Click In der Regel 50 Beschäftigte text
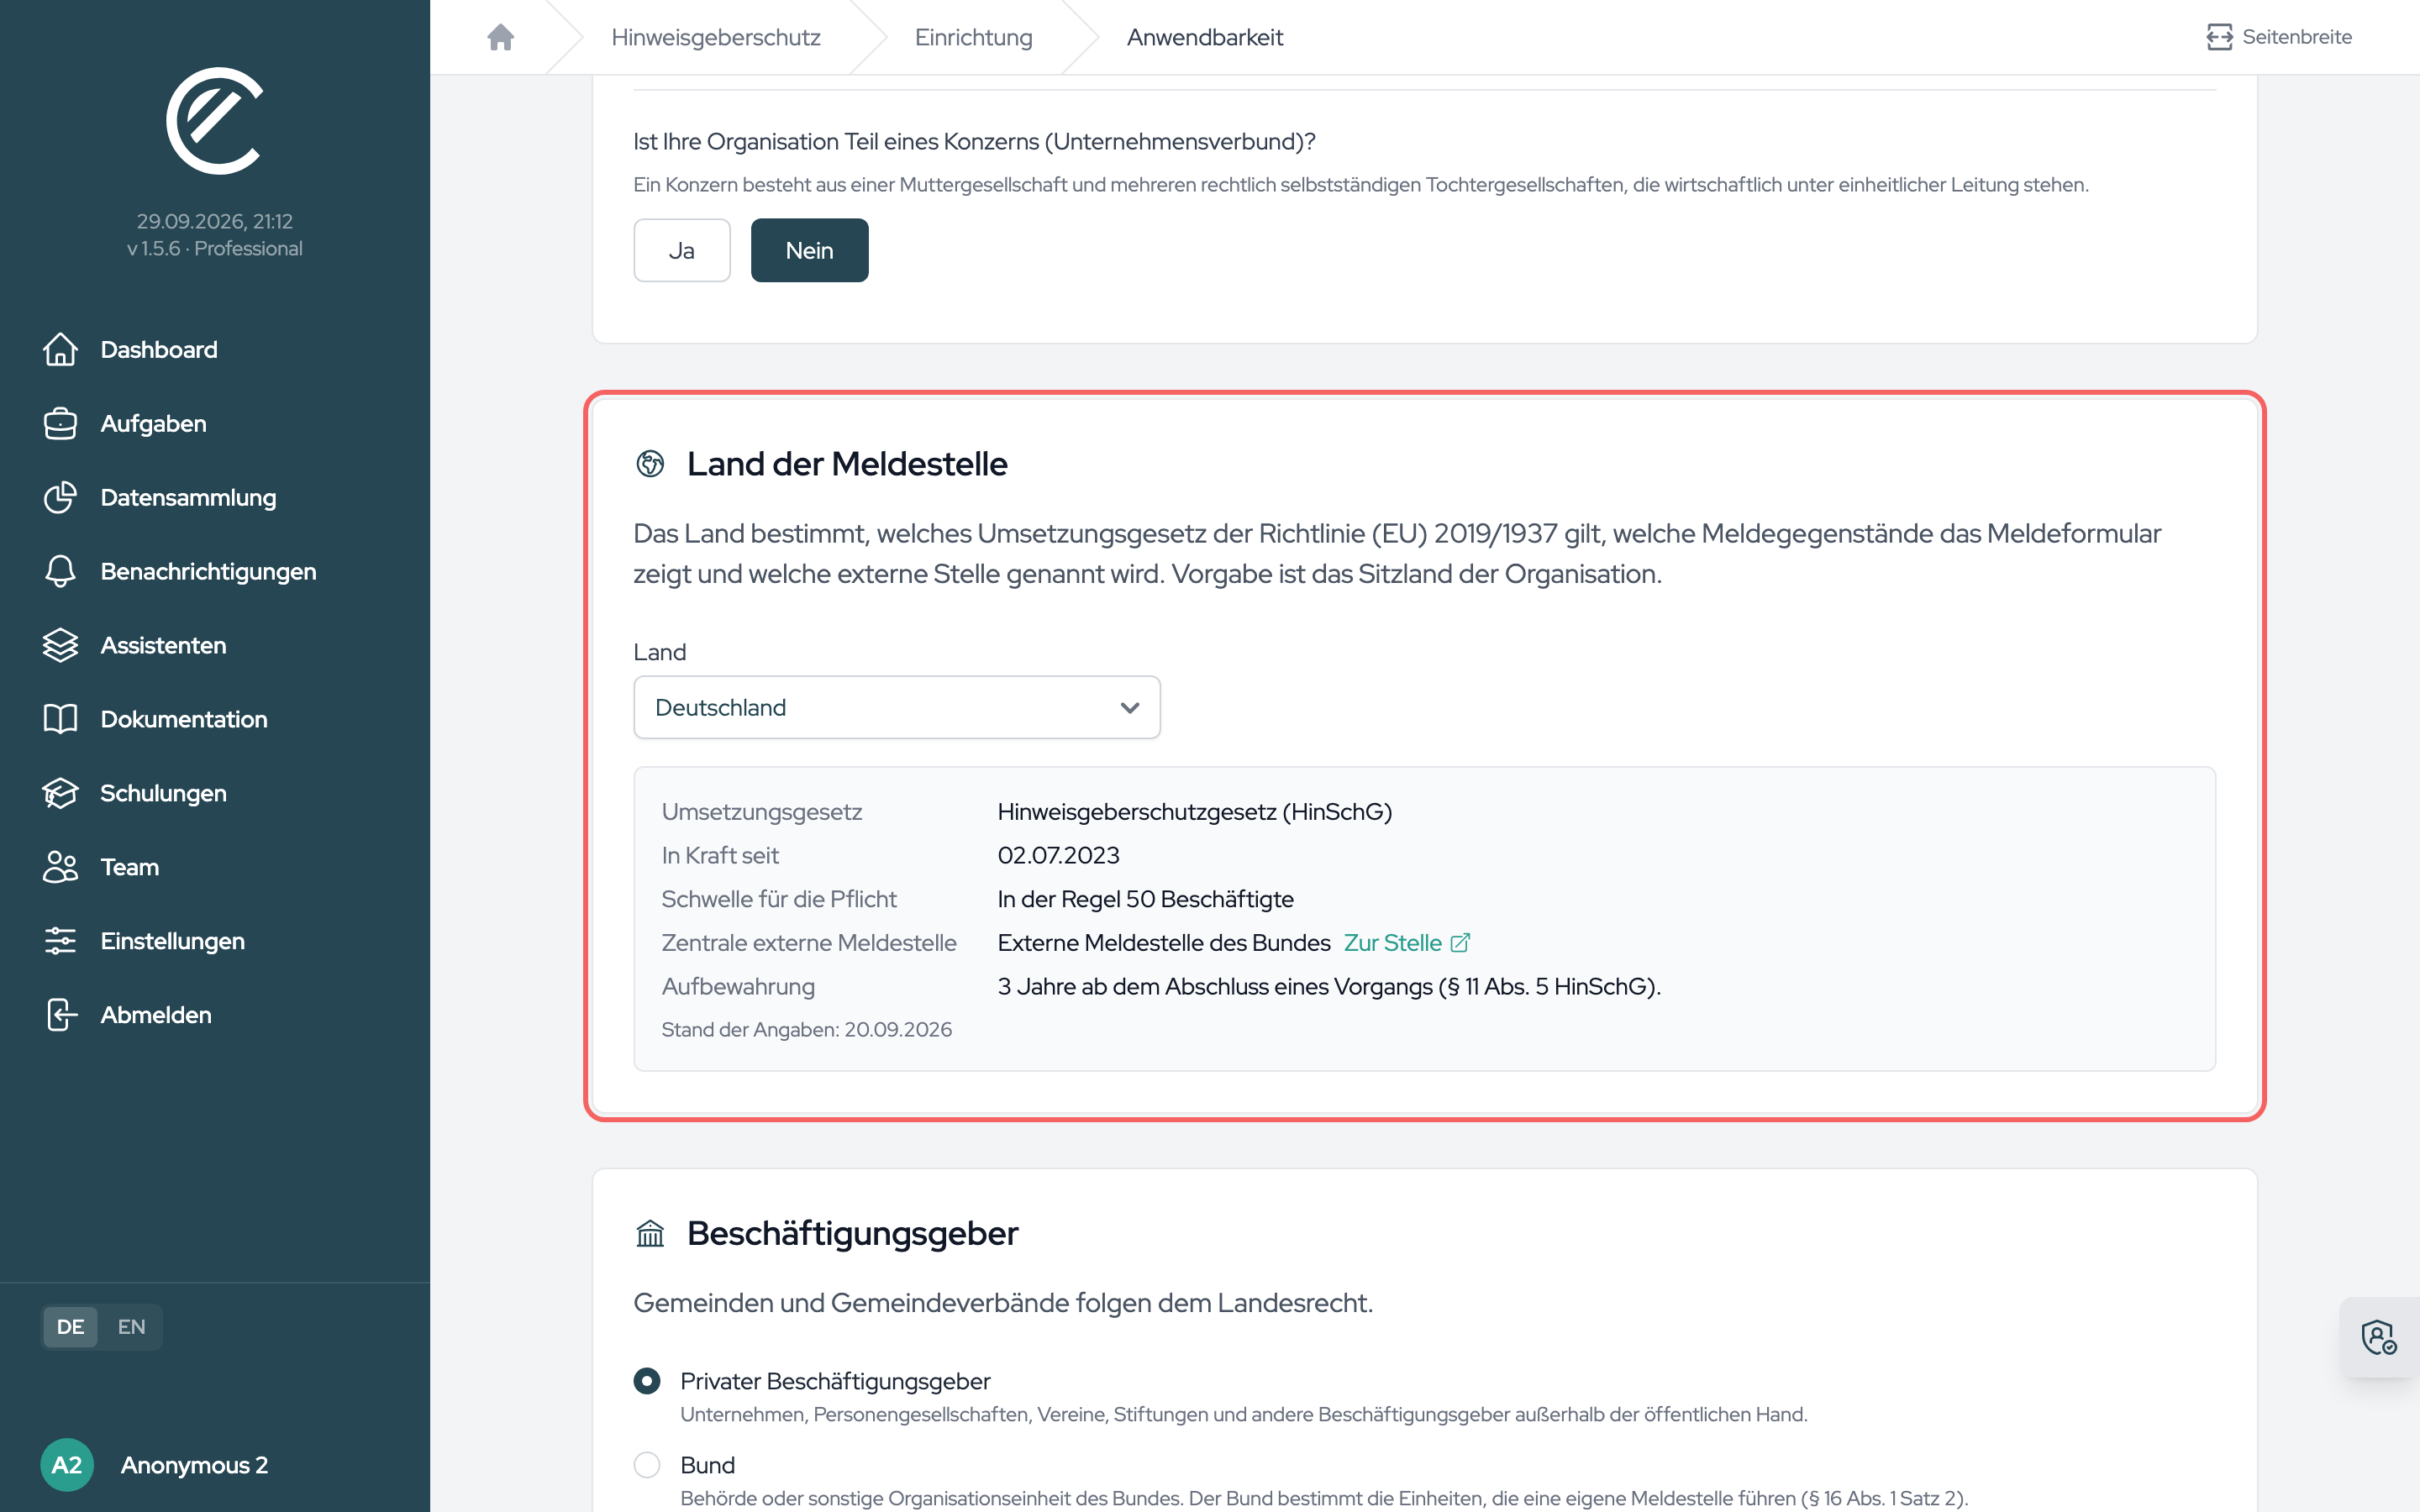 tap(1145, 899)
